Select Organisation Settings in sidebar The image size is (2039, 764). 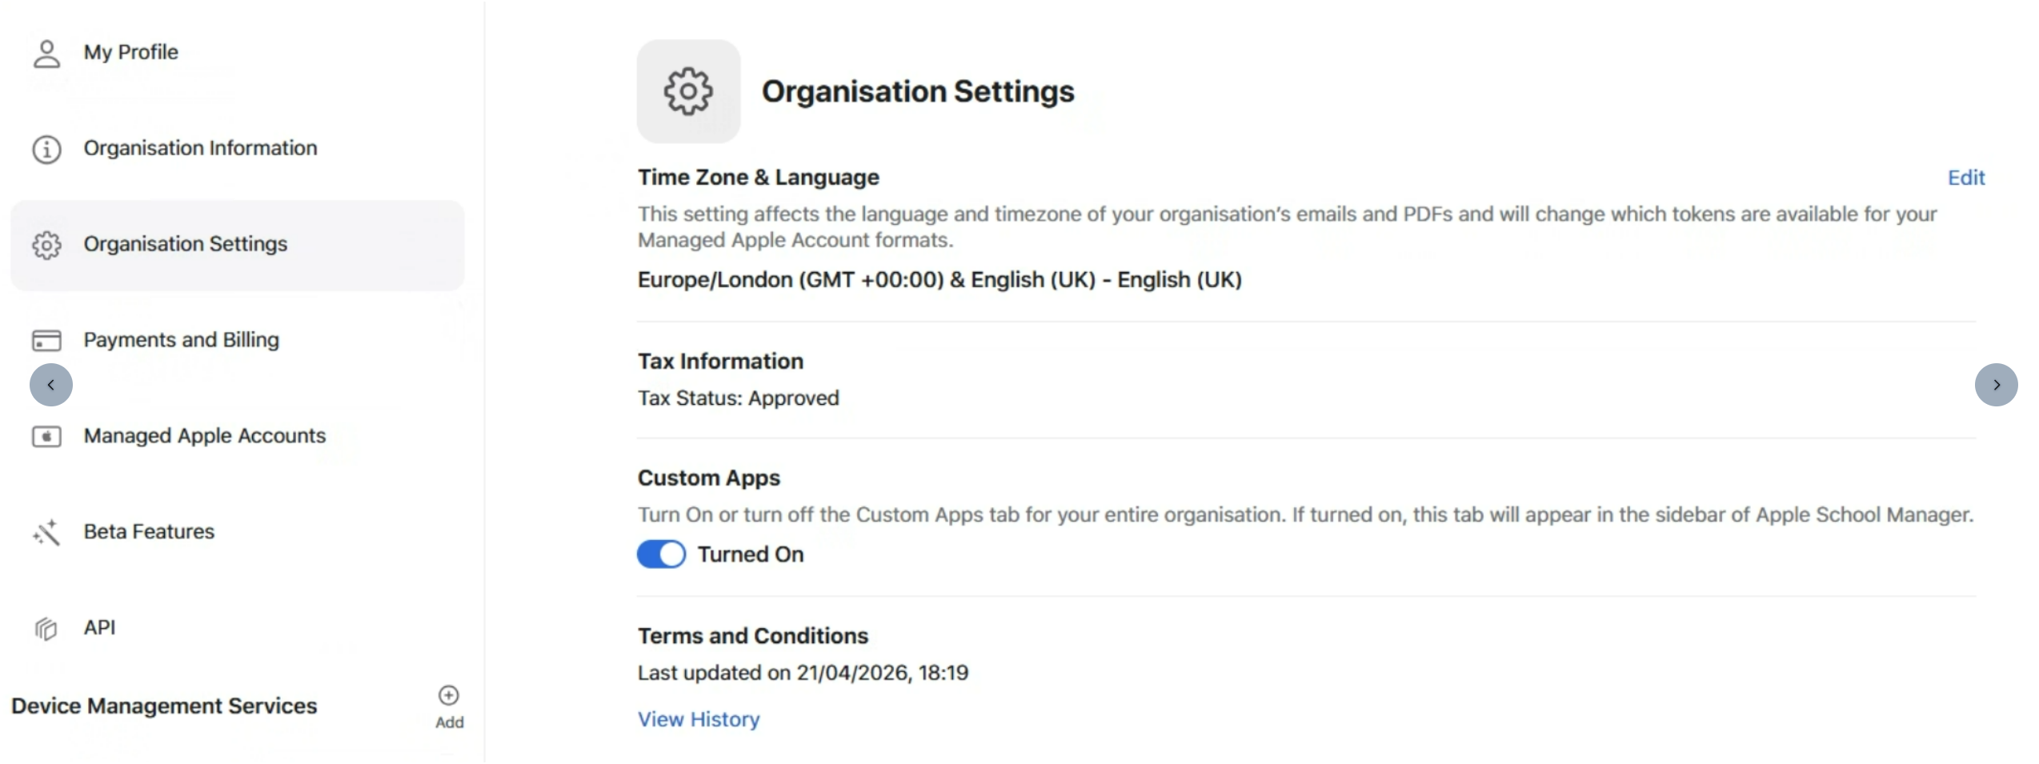pos(237,245)
